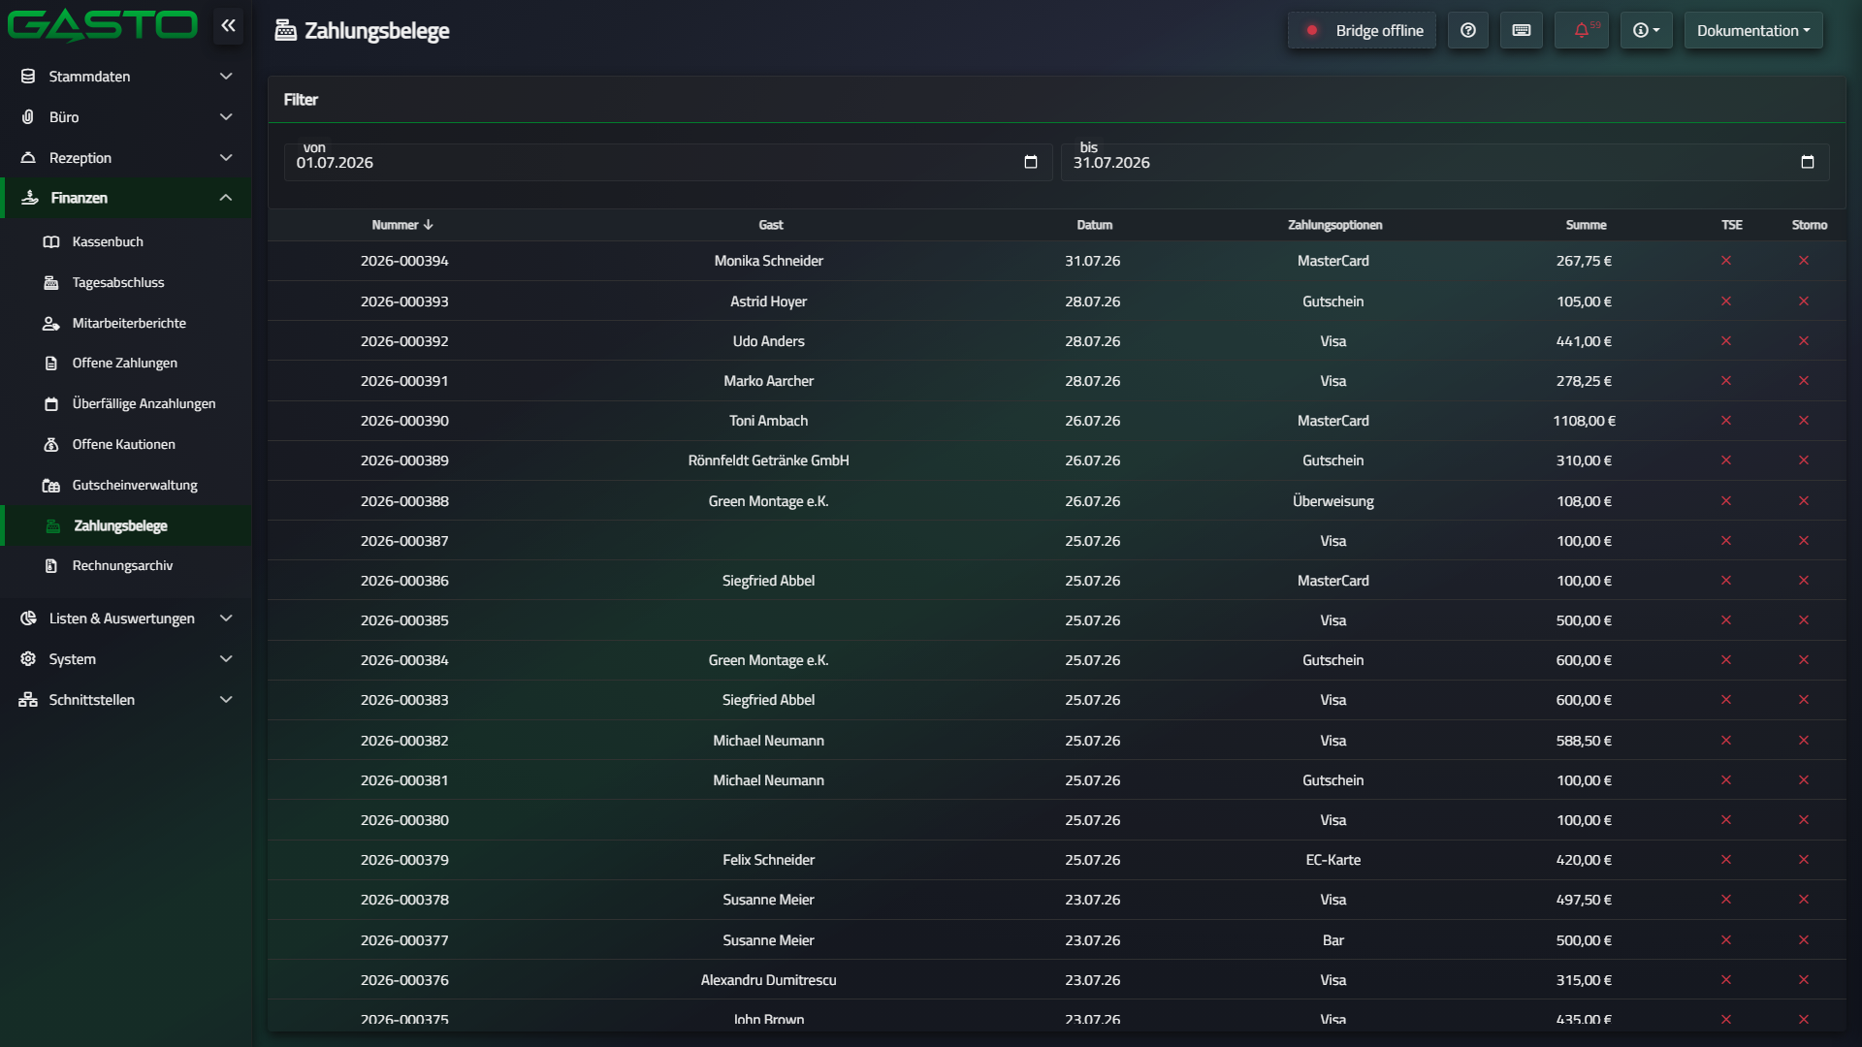Click the Summe column header
This screenshot has height=1047, width=1862.
coord(1586,225)
